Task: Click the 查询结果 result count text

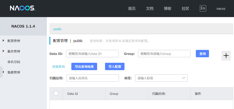Action: pyautogui.click(x=120, y=41)
